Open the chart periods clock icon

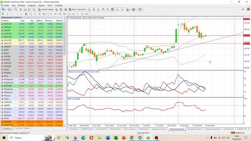tap(133, 9)
